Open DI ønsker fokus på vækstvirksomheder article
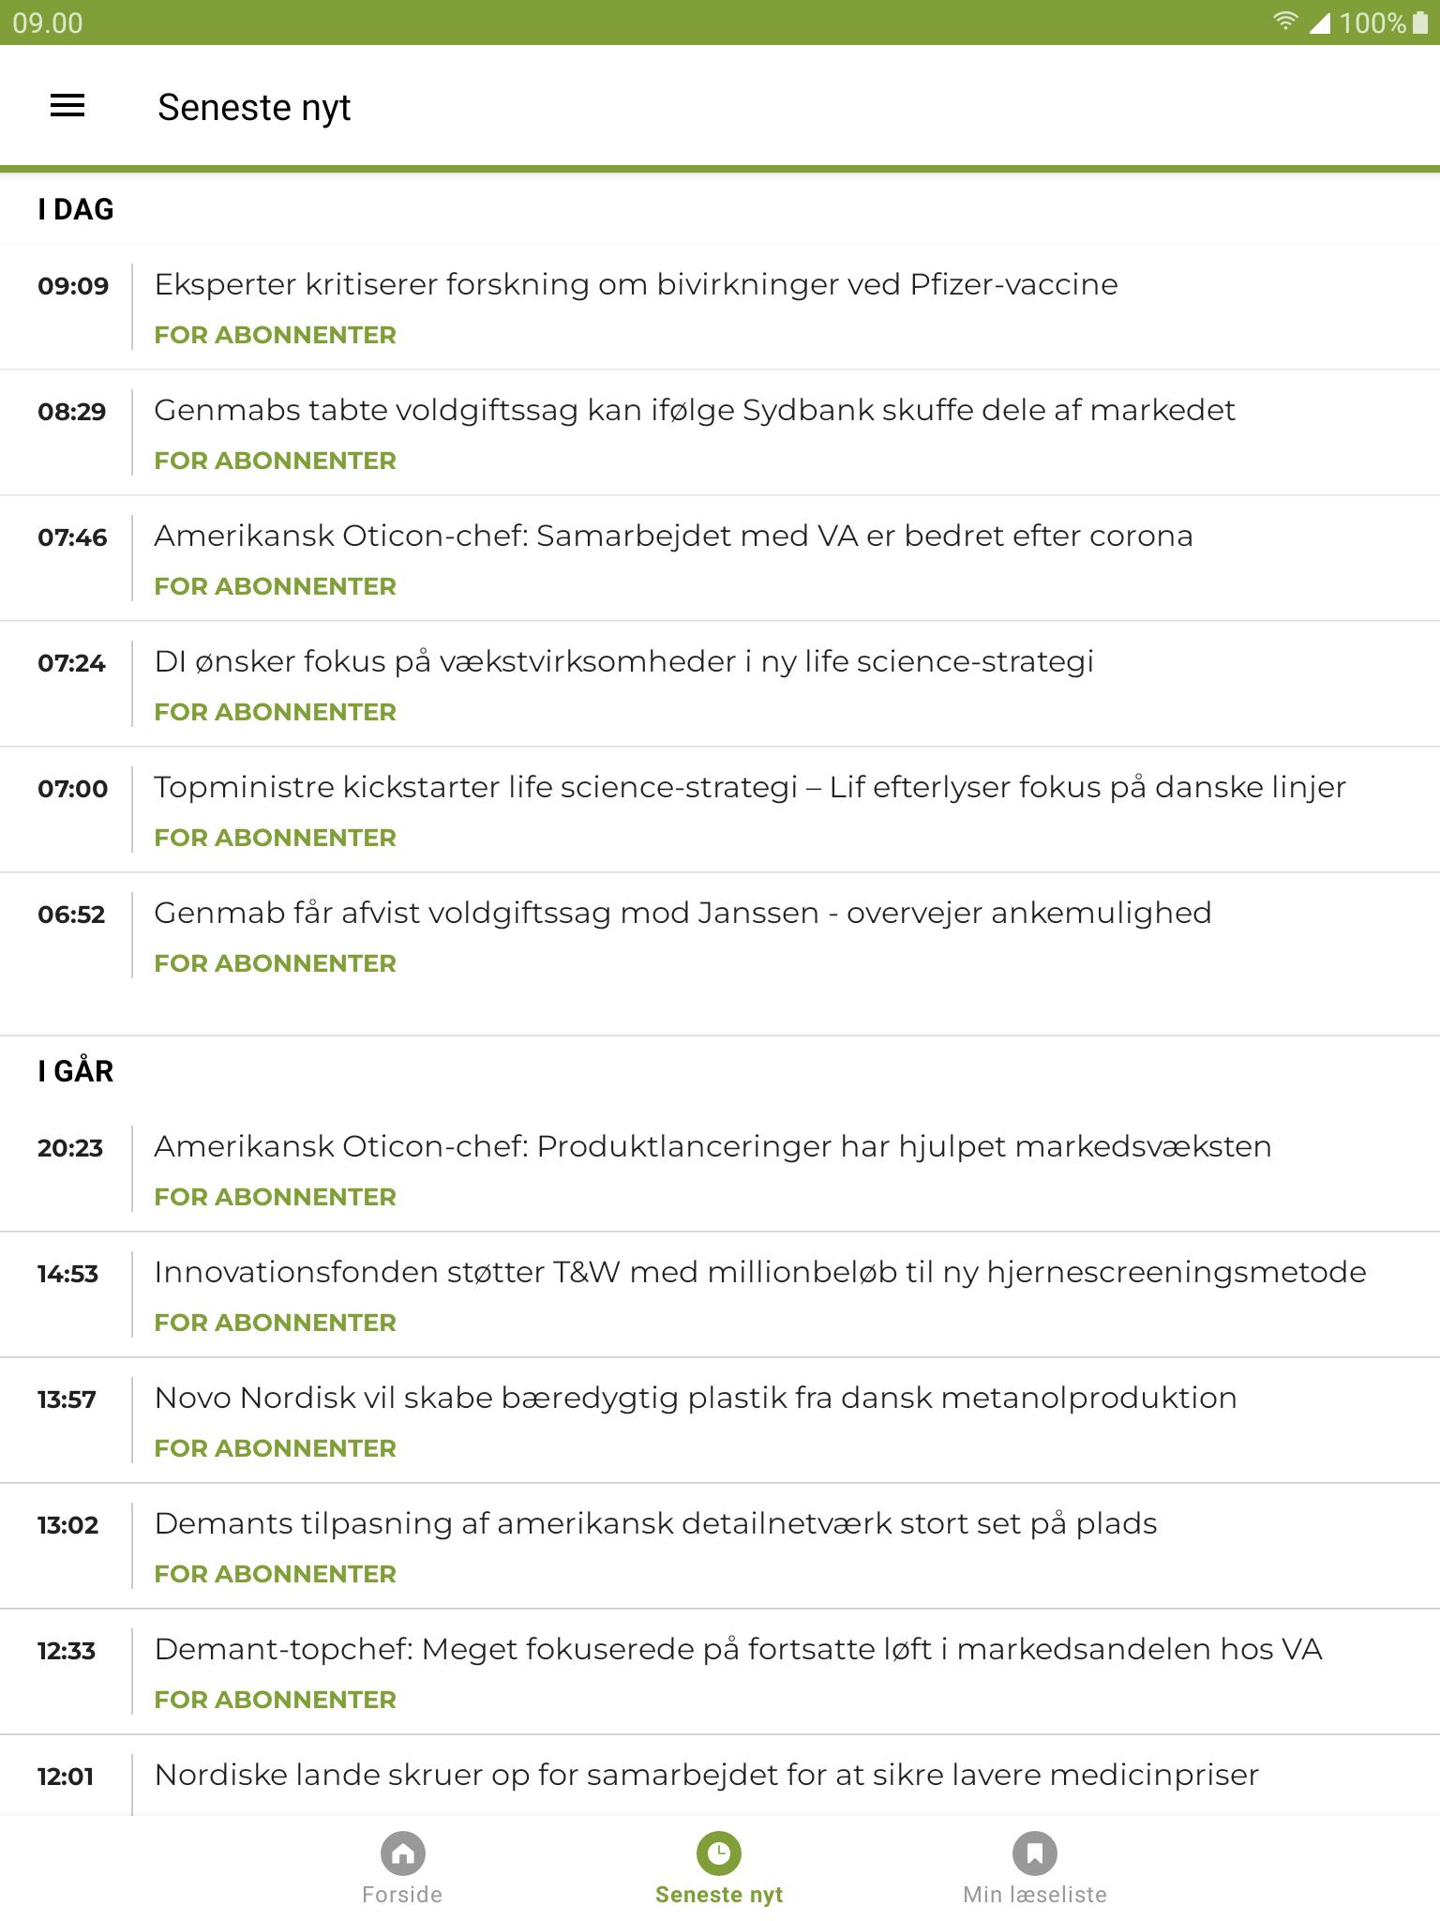This screenshot has height=1921, width=1440. pyautogui.click(x=720, y=684)
